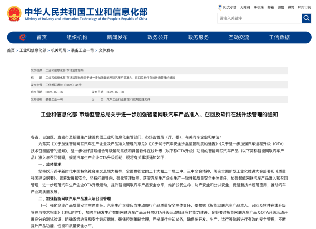Open the 政务公开 menu item
The height and width of the screenshot is (229, 316).
point(158,37)
